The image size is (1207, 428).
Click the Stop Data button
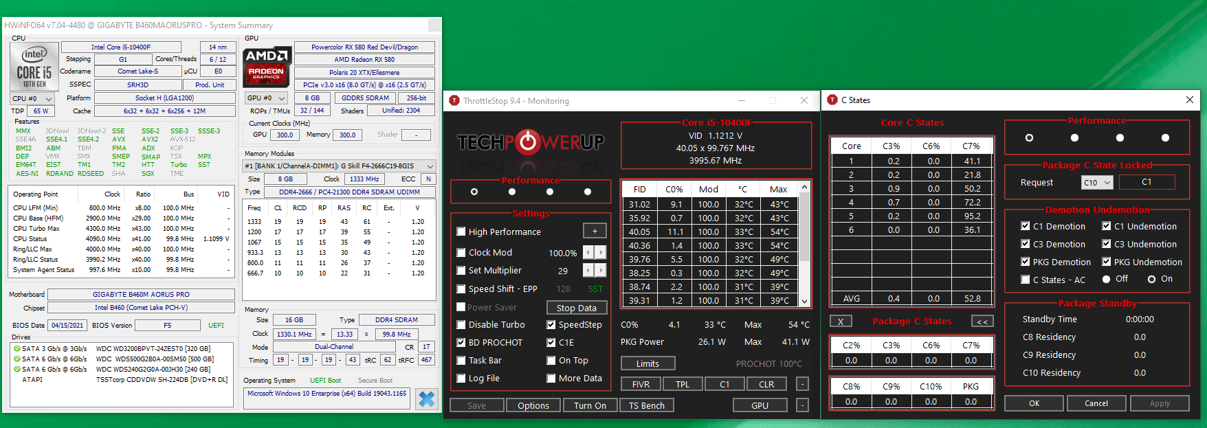(577, 308)
